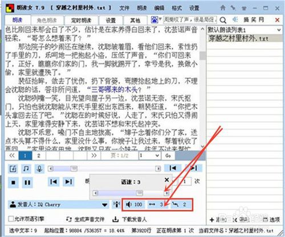The width and height of the screenshot is (285, 237).
Task: Open the pitch control showing 2
Action: pos(181,205)
